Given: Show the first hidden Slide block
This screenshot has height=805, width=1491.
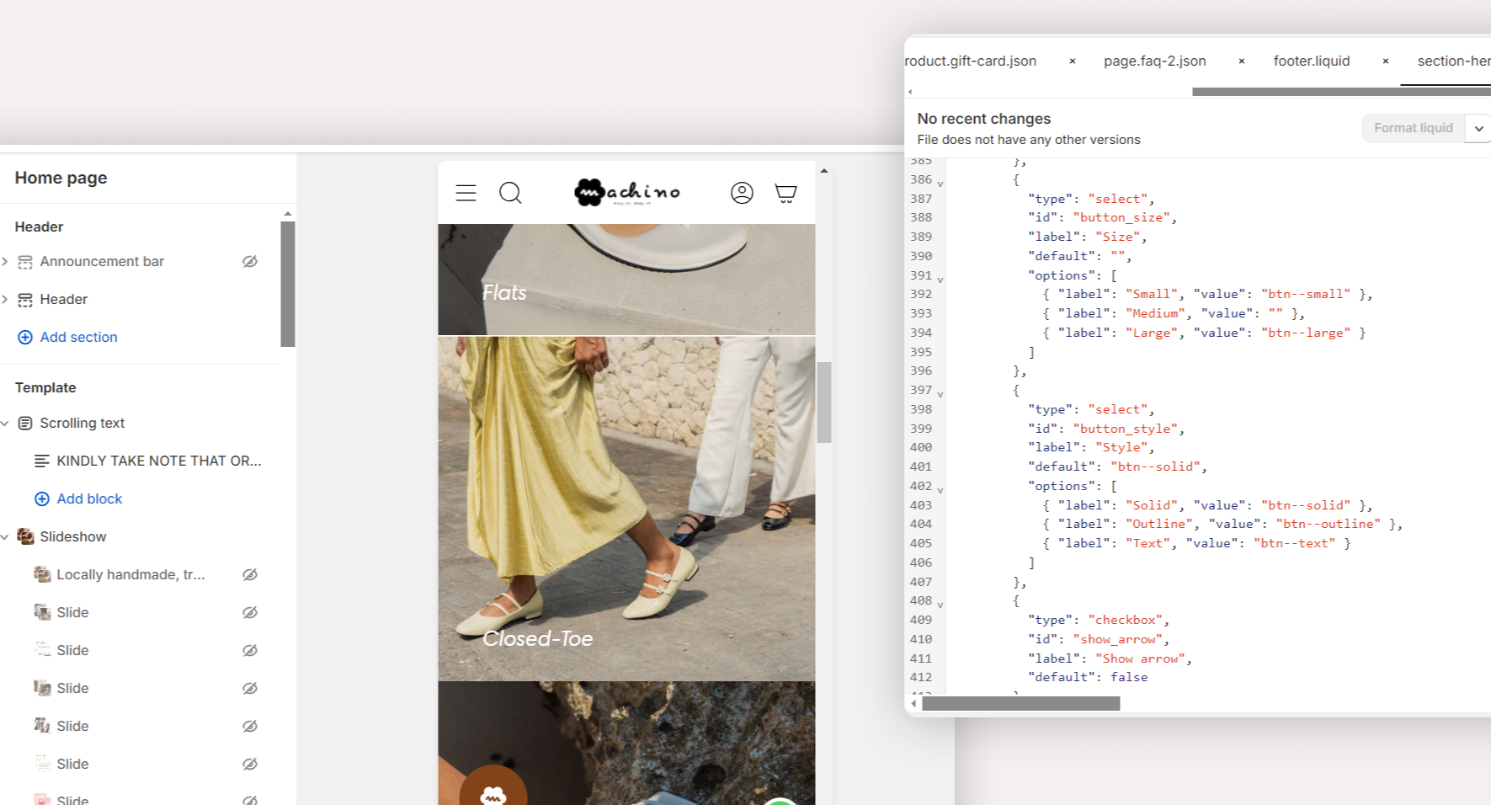Looking at the screenshot, I should coord(250,612).
